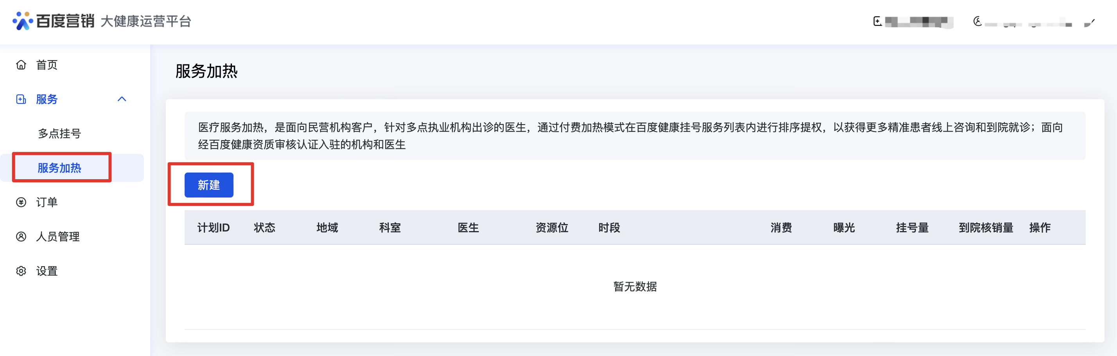Click the blue 新建 button
Viewport: 1117px width, 356px height.
pos(208,185)
